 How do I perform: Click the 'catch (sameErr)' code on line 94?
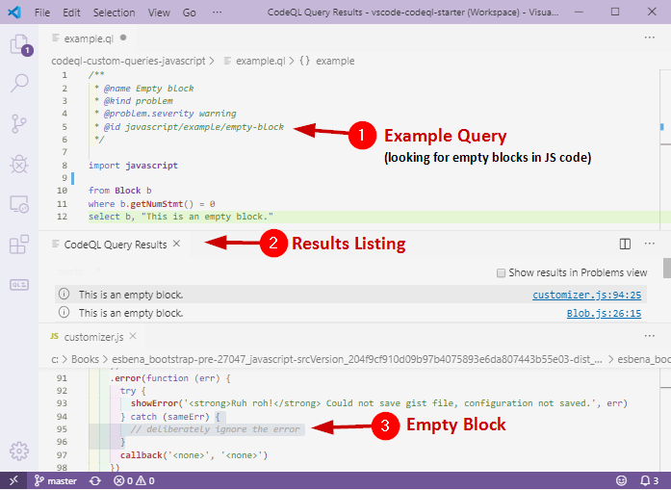[169, 417]
